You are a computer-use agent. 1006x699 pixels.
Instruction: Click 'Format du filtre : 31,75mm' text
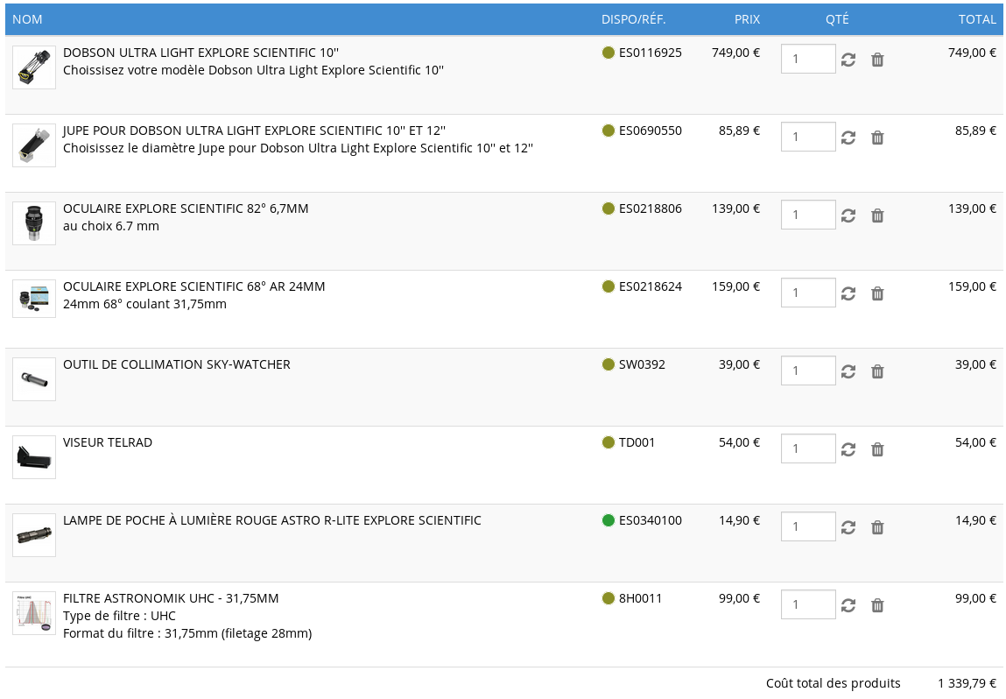(187, 633)
